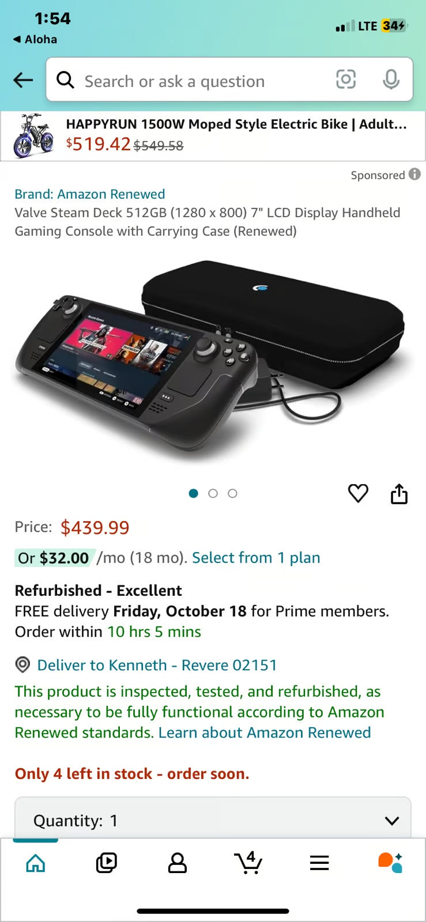The width and height of the screenshot is (426, 922).
Task: Go to Home tab in bottom bar
Action: point(36,863)
